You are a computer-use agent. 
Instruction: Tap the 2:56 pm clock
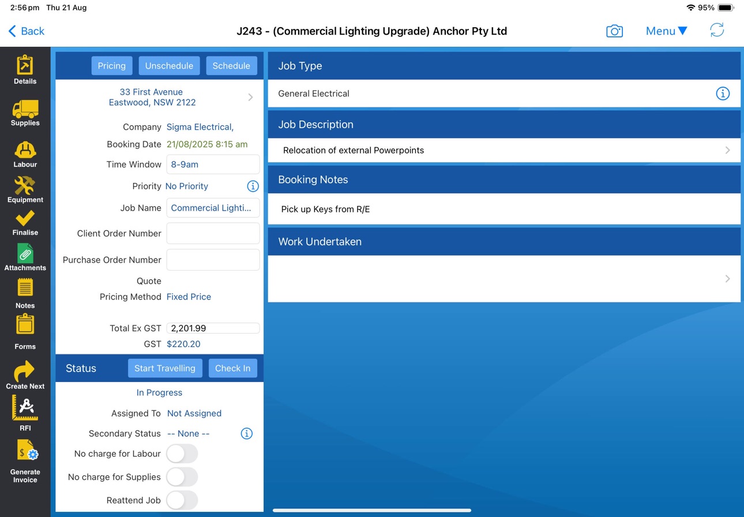(x=25, y=8)
